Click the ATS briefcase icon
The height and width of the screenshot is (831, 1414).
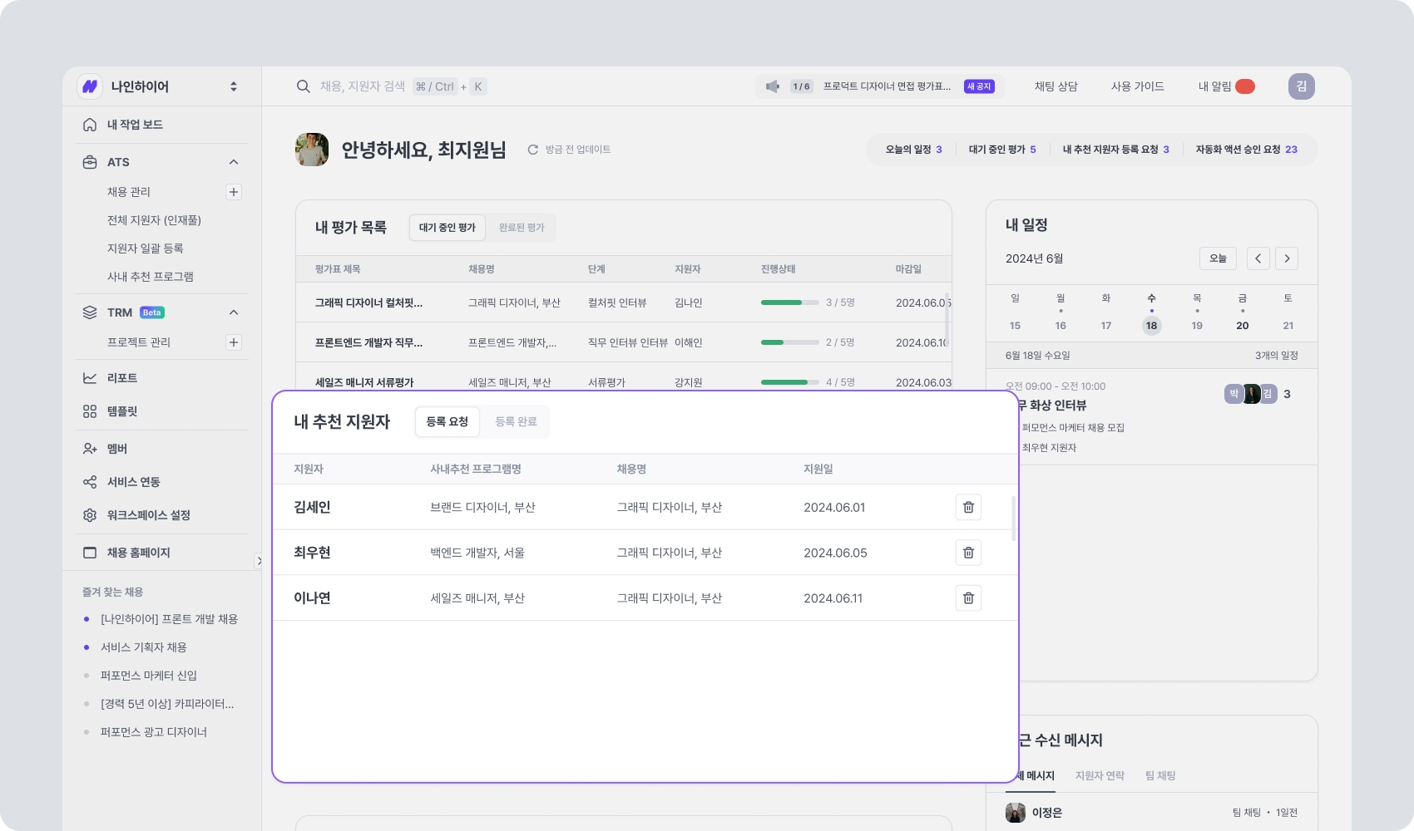click(x=90, y=162)
